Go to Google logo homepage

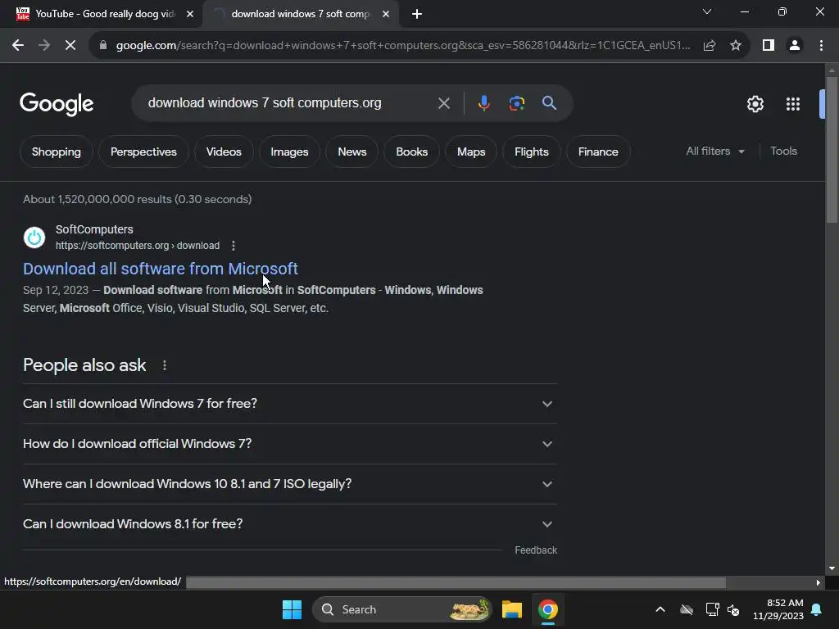(x=57, y=104)
